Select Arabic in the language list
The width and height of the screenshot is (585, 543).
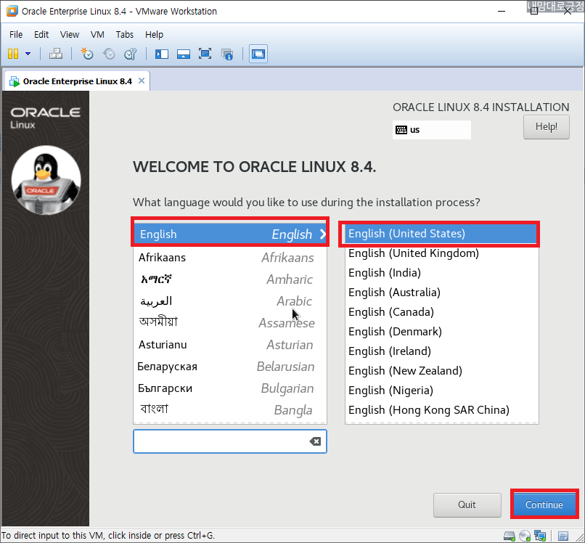pos(230,301)
